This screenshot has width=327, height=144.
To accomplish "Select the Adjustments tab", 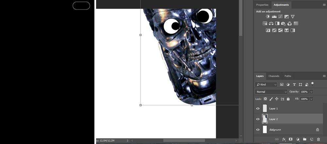I will click(281, 5).
